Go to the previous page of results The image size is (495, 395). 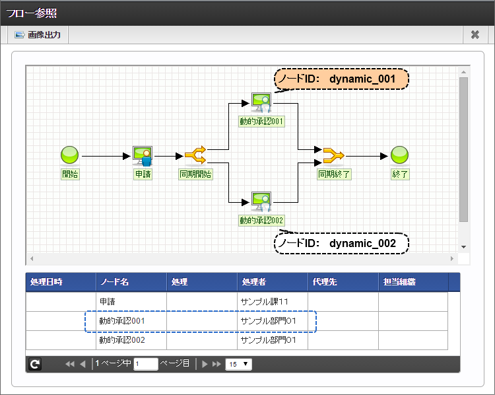click(82, 364)
